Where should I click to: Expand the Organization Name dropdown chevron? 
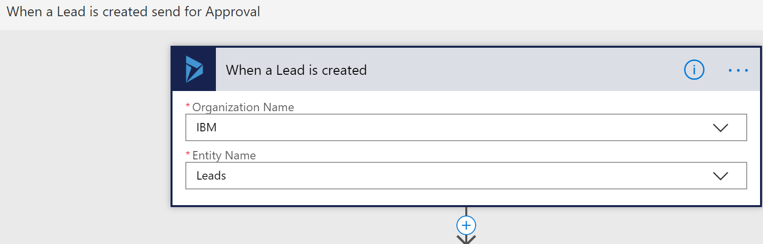pyautogui.click(x=720, y=128)
